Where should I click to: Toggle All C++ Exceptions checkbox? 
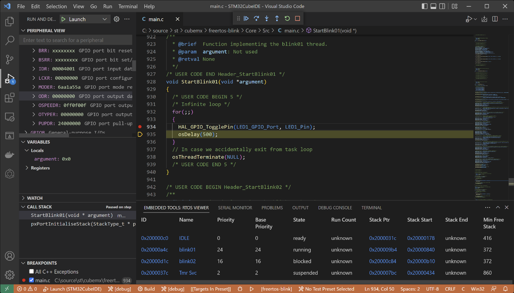31,271
